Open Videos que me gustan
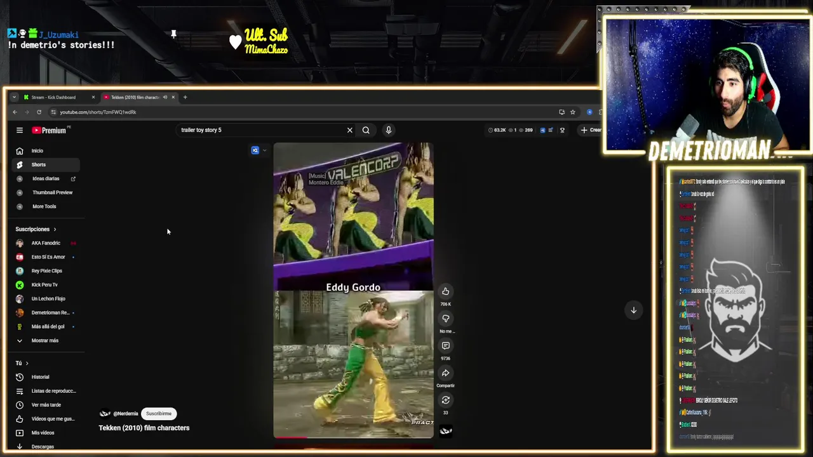This screenshot has height=457, width=813. (x=45, y=419)
